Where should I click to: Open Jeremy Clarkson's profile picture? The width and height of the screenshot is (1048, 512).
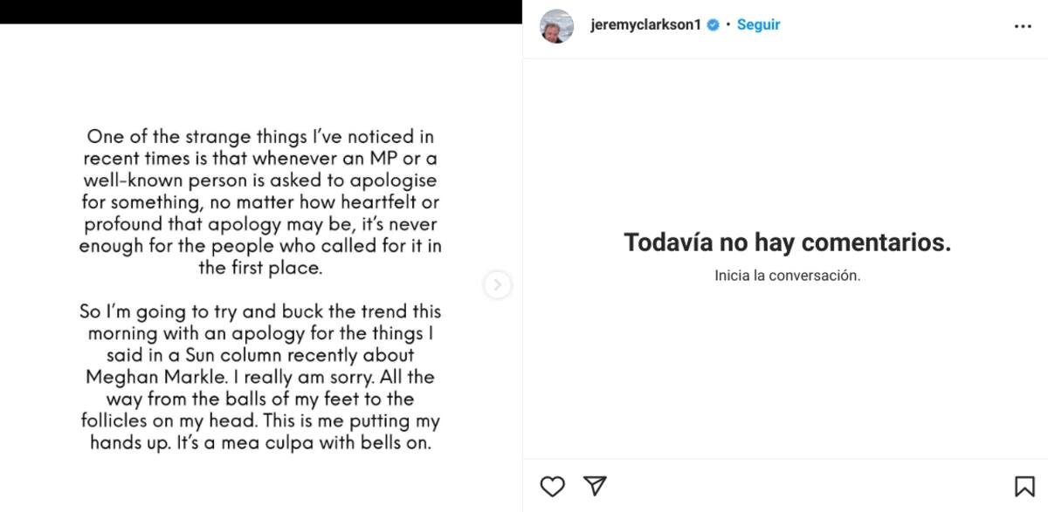point(557,26)
